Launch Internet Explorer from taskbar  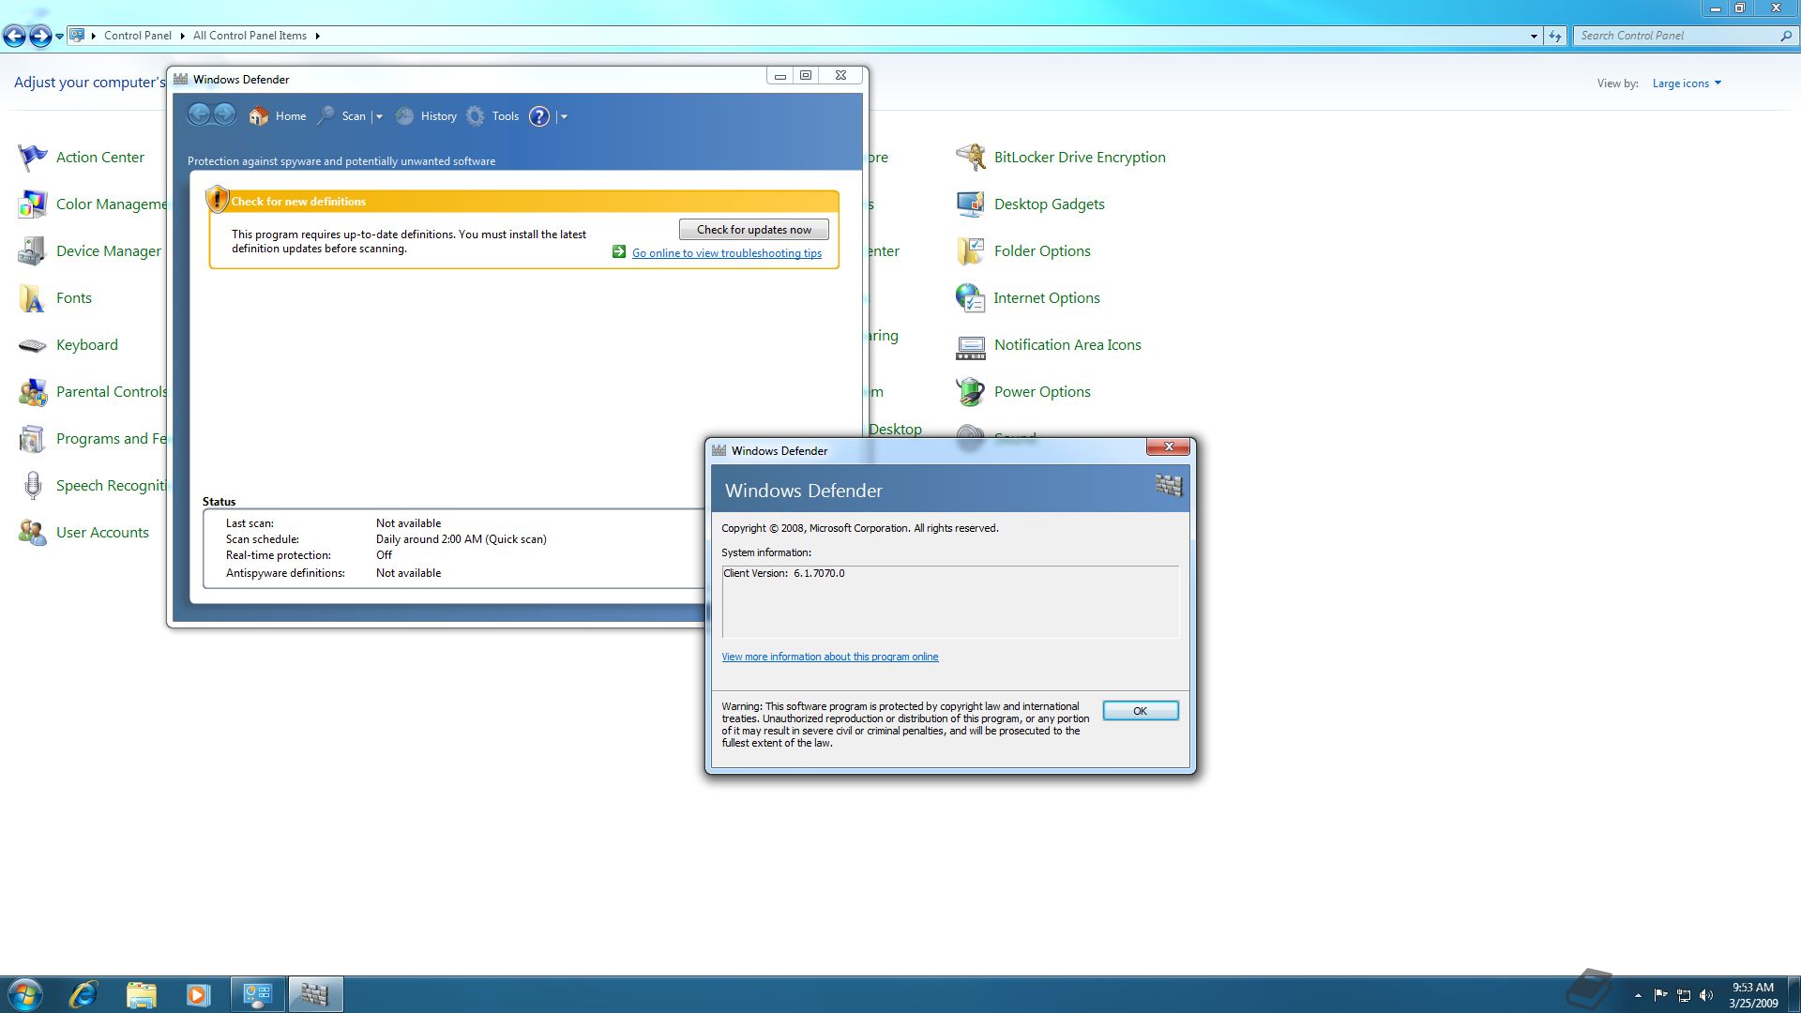click(84, 994)
